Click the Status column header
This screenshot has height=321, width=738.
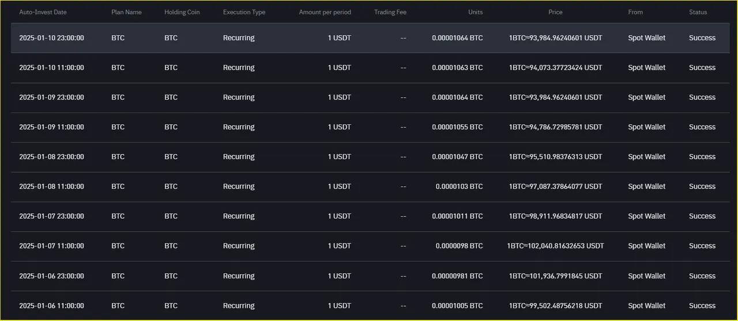698,12
